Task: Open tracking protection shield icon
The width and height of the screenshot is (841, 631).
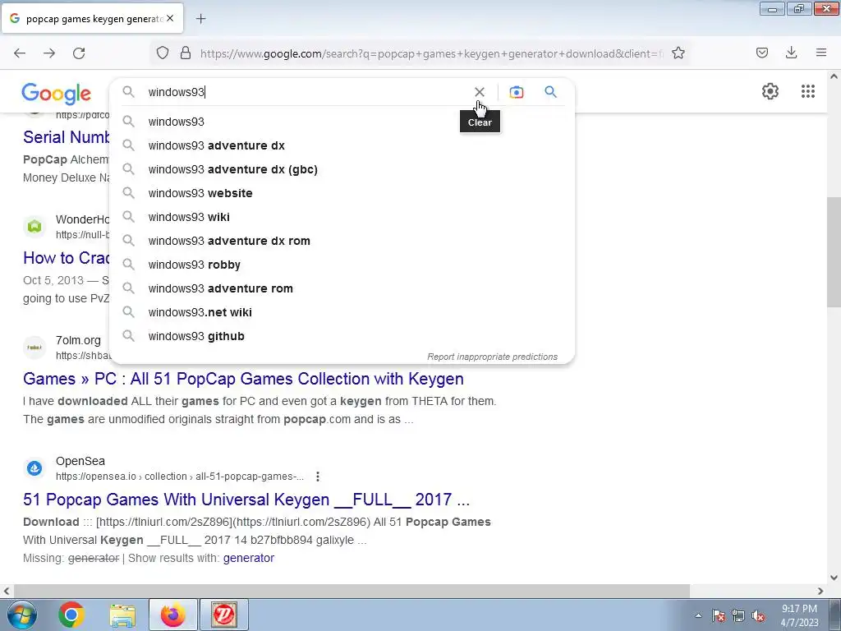Action: (163, 53)
